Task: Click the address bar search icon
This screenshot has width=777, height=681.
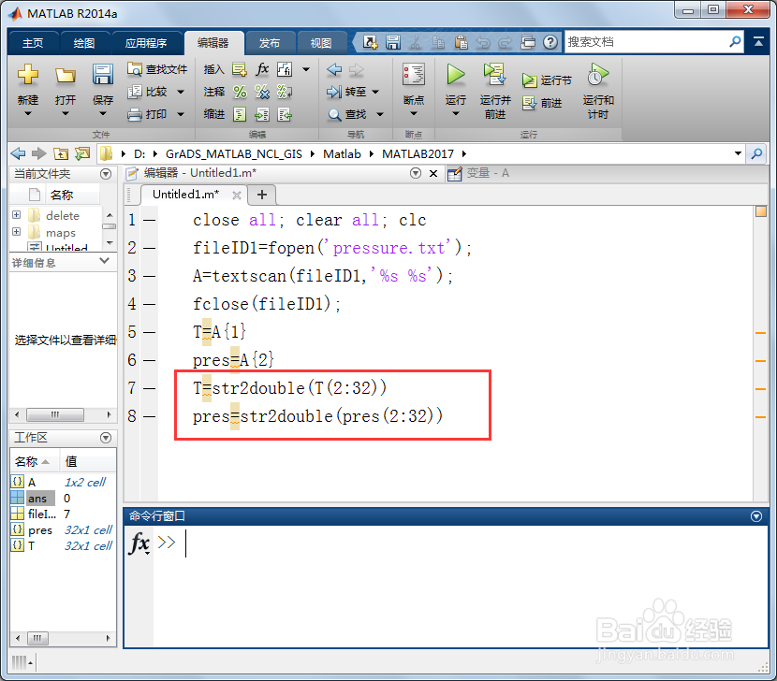Action: (756, 153)
